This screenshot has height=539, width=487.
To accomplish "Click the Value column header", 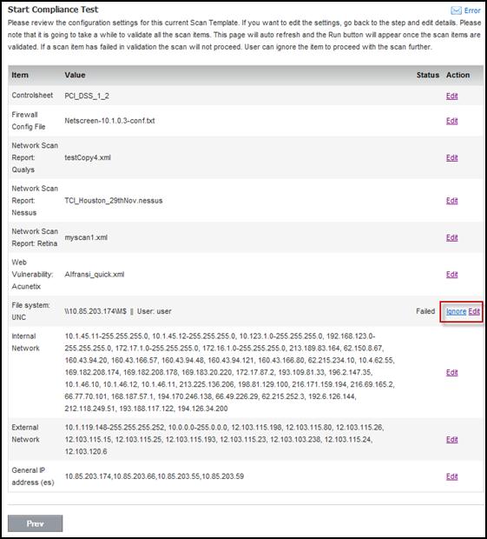I will click(x=75, y=75).
